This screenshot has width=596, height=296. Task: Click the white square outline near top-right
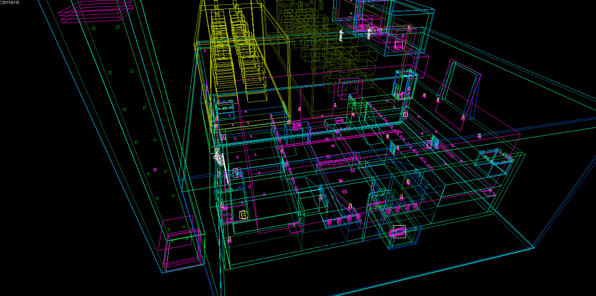399,45
